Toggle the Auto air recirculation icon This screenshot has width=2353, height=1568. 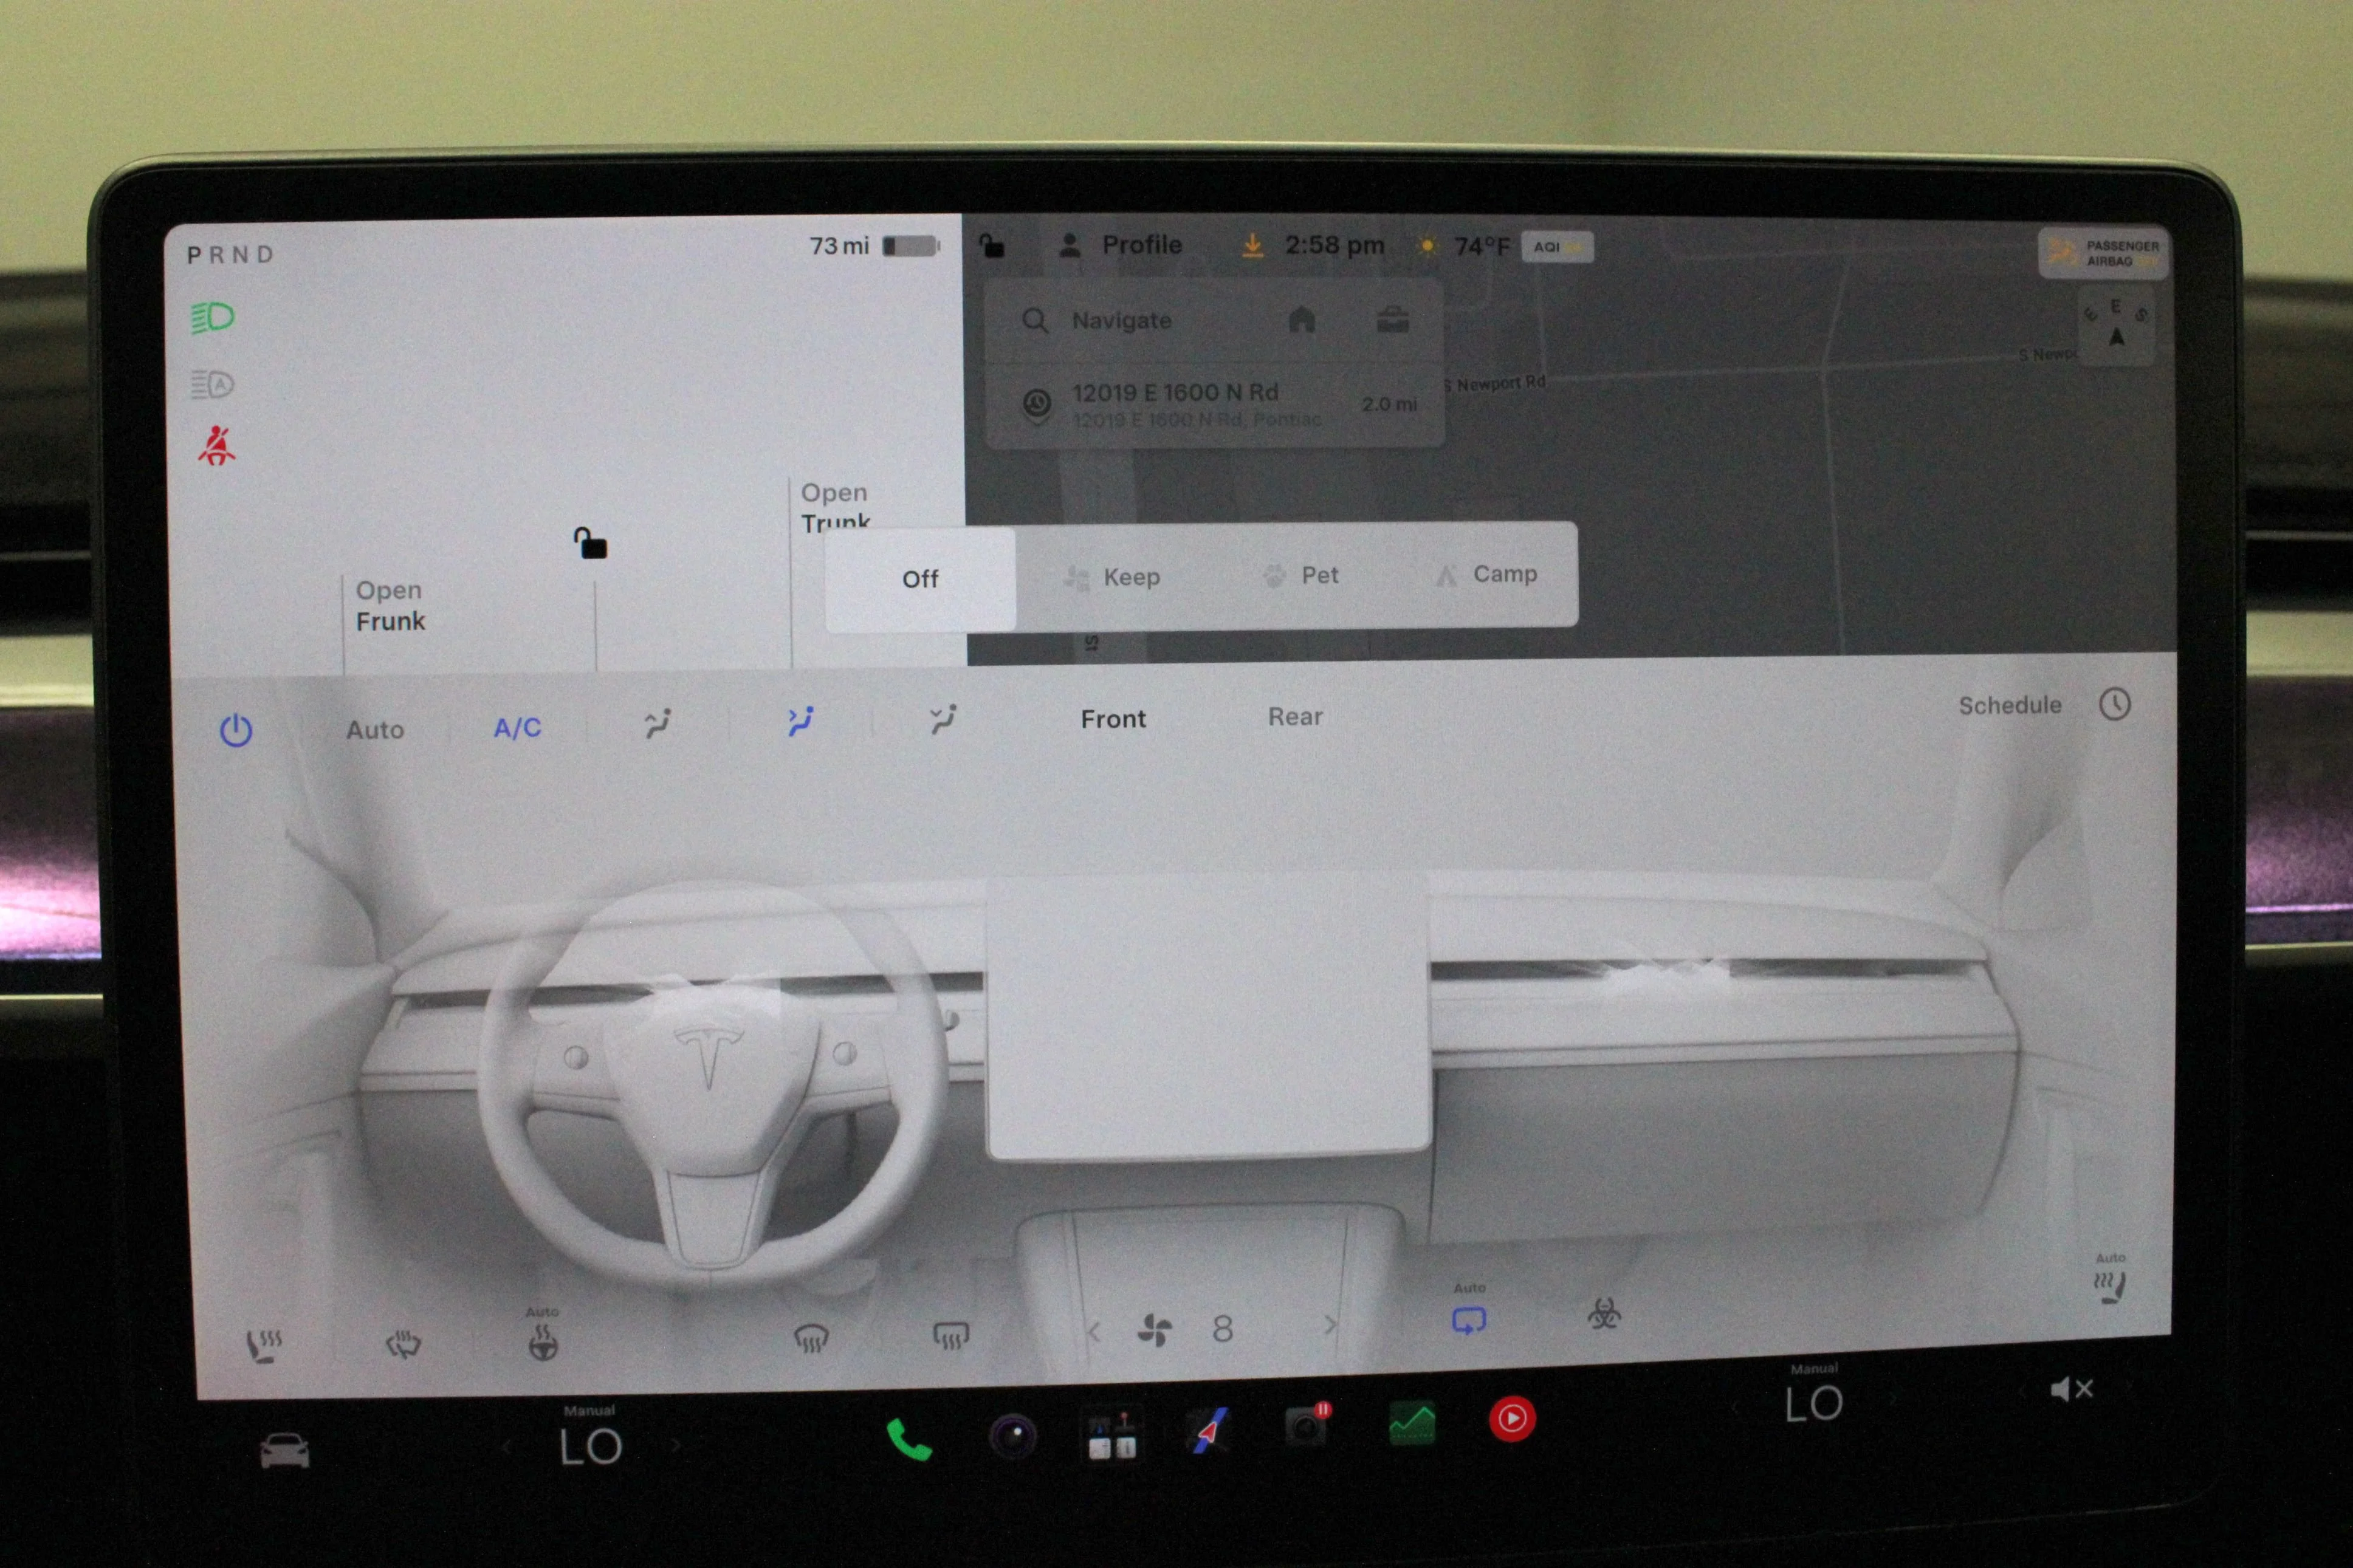tap(1468, 1320)
